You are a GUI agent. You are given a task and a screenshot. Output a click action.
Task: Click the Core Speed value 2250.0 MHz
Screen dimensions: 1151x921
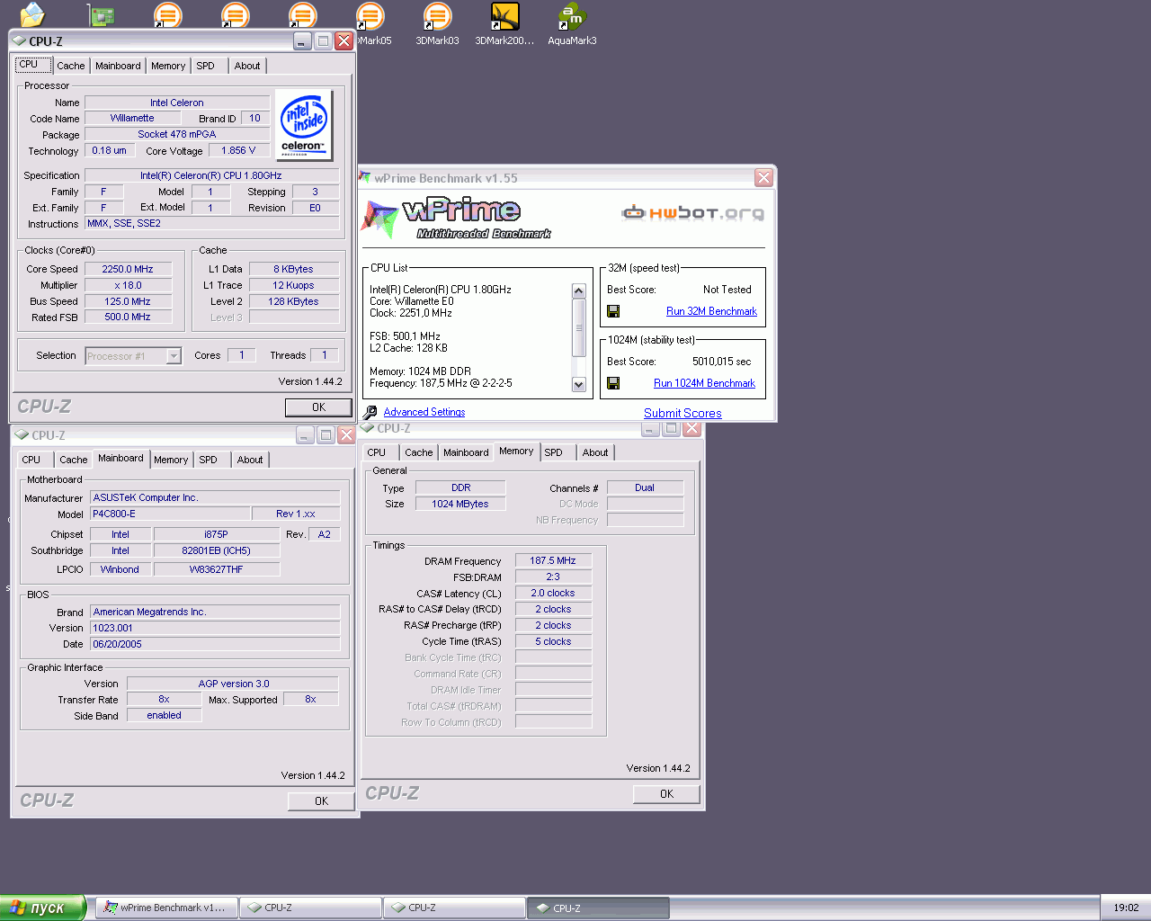(x=128, y=269)
